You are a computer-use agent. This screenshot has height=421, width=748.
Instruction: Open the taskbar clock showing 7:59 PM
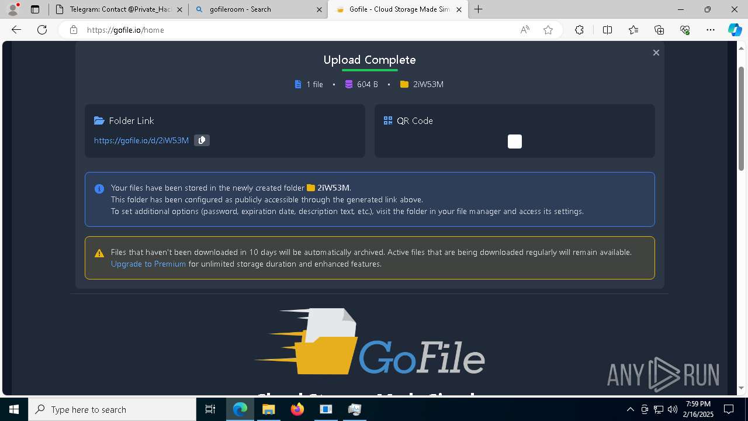click(698, 409)
